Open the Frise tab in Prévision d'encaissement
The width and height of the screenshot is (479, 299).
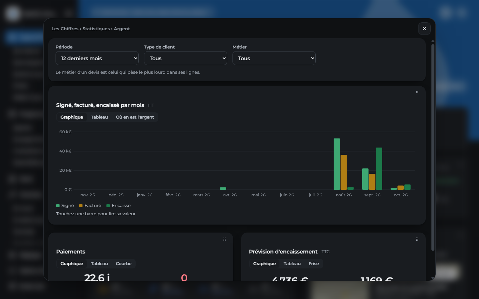pos(314,263)
